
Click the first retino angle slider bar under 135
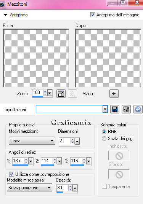coord(20,165)
